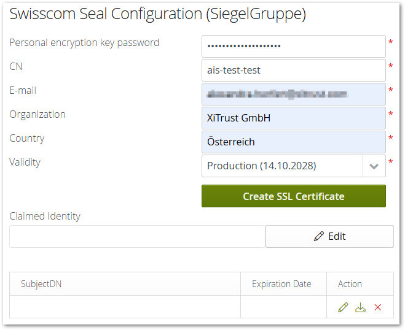Expand the Validity dropdown arrow

point(374,166)
